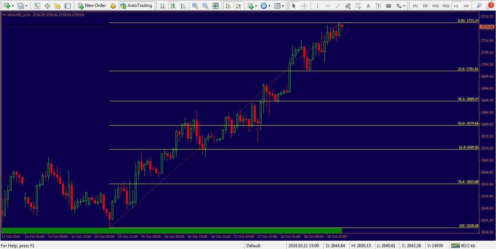Viewport: 496px width, 249px height.
Task: Click the green progress bar below the chart
Action: click(171, 229)
